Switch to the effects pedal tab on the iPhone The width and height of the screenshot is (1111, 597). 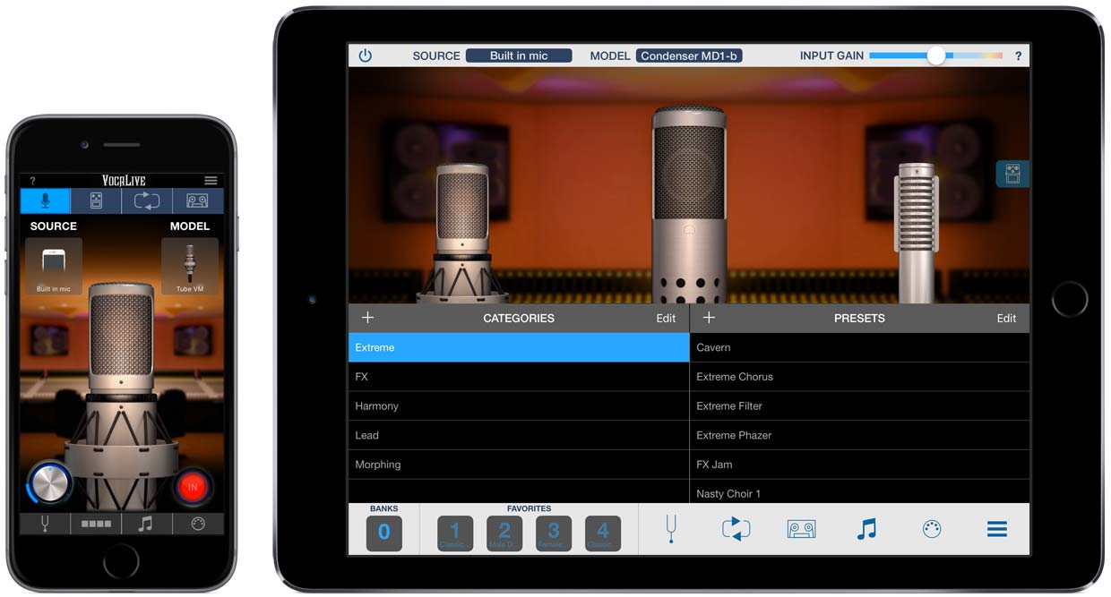tap(96, 200)
